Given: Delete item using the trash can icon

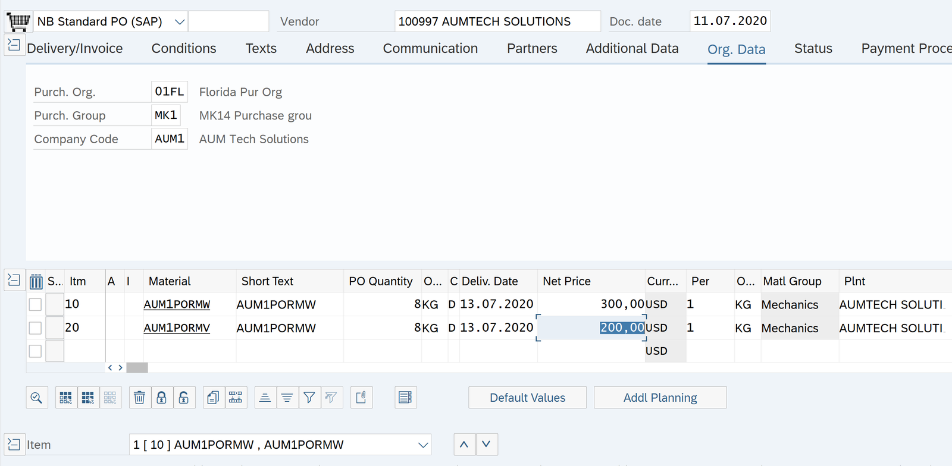Looking at the screenshot, I should pos(139,398).
